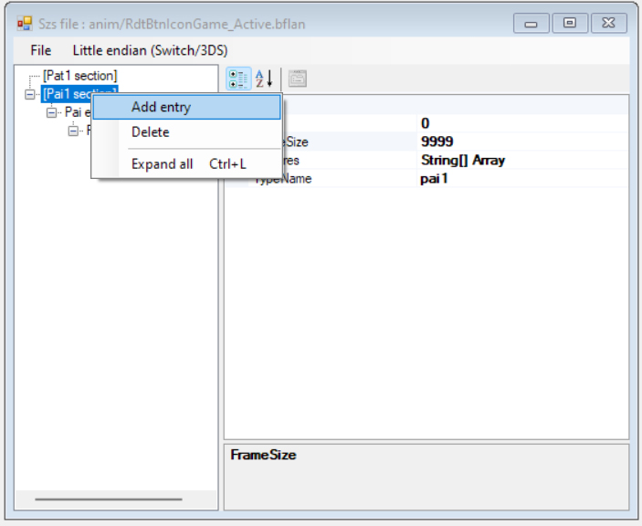Viewport: 642px width, 526px height.
Task: Sort properties alphabetically with the A-Z icon
Action: pyautogui.click(x=264, y=79)
